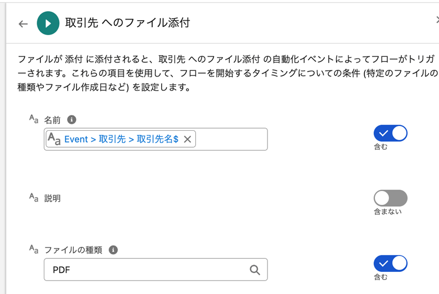
Task: Click the back arrow in the header
Action: click(23, 24)
